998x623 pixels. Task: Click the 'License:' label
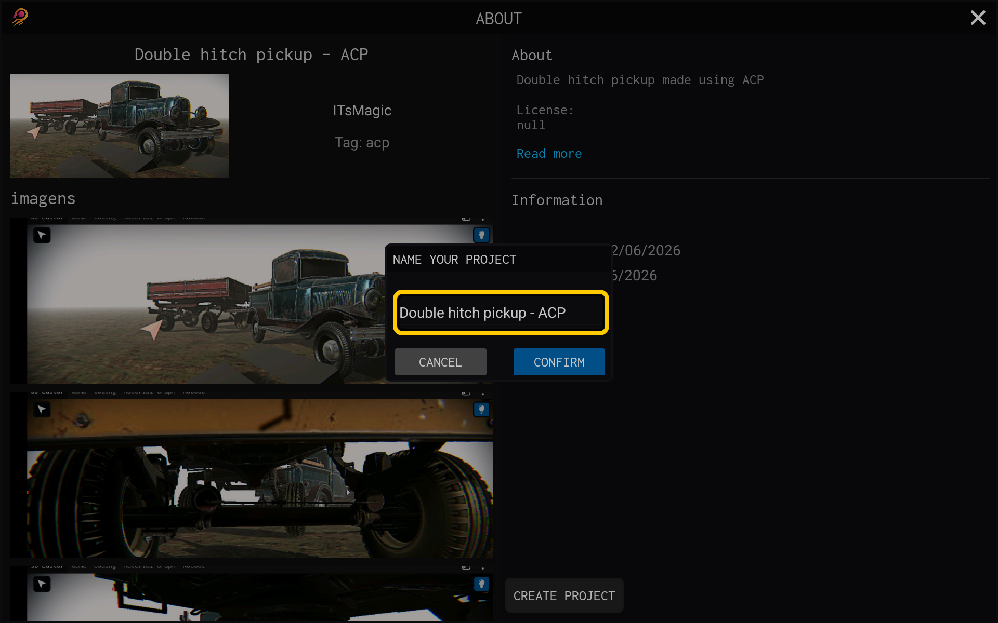pyautogui.click(x=545, y=110)
